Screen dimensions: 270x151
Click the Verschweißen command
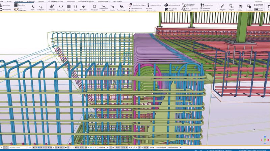(x=152, y=11)
